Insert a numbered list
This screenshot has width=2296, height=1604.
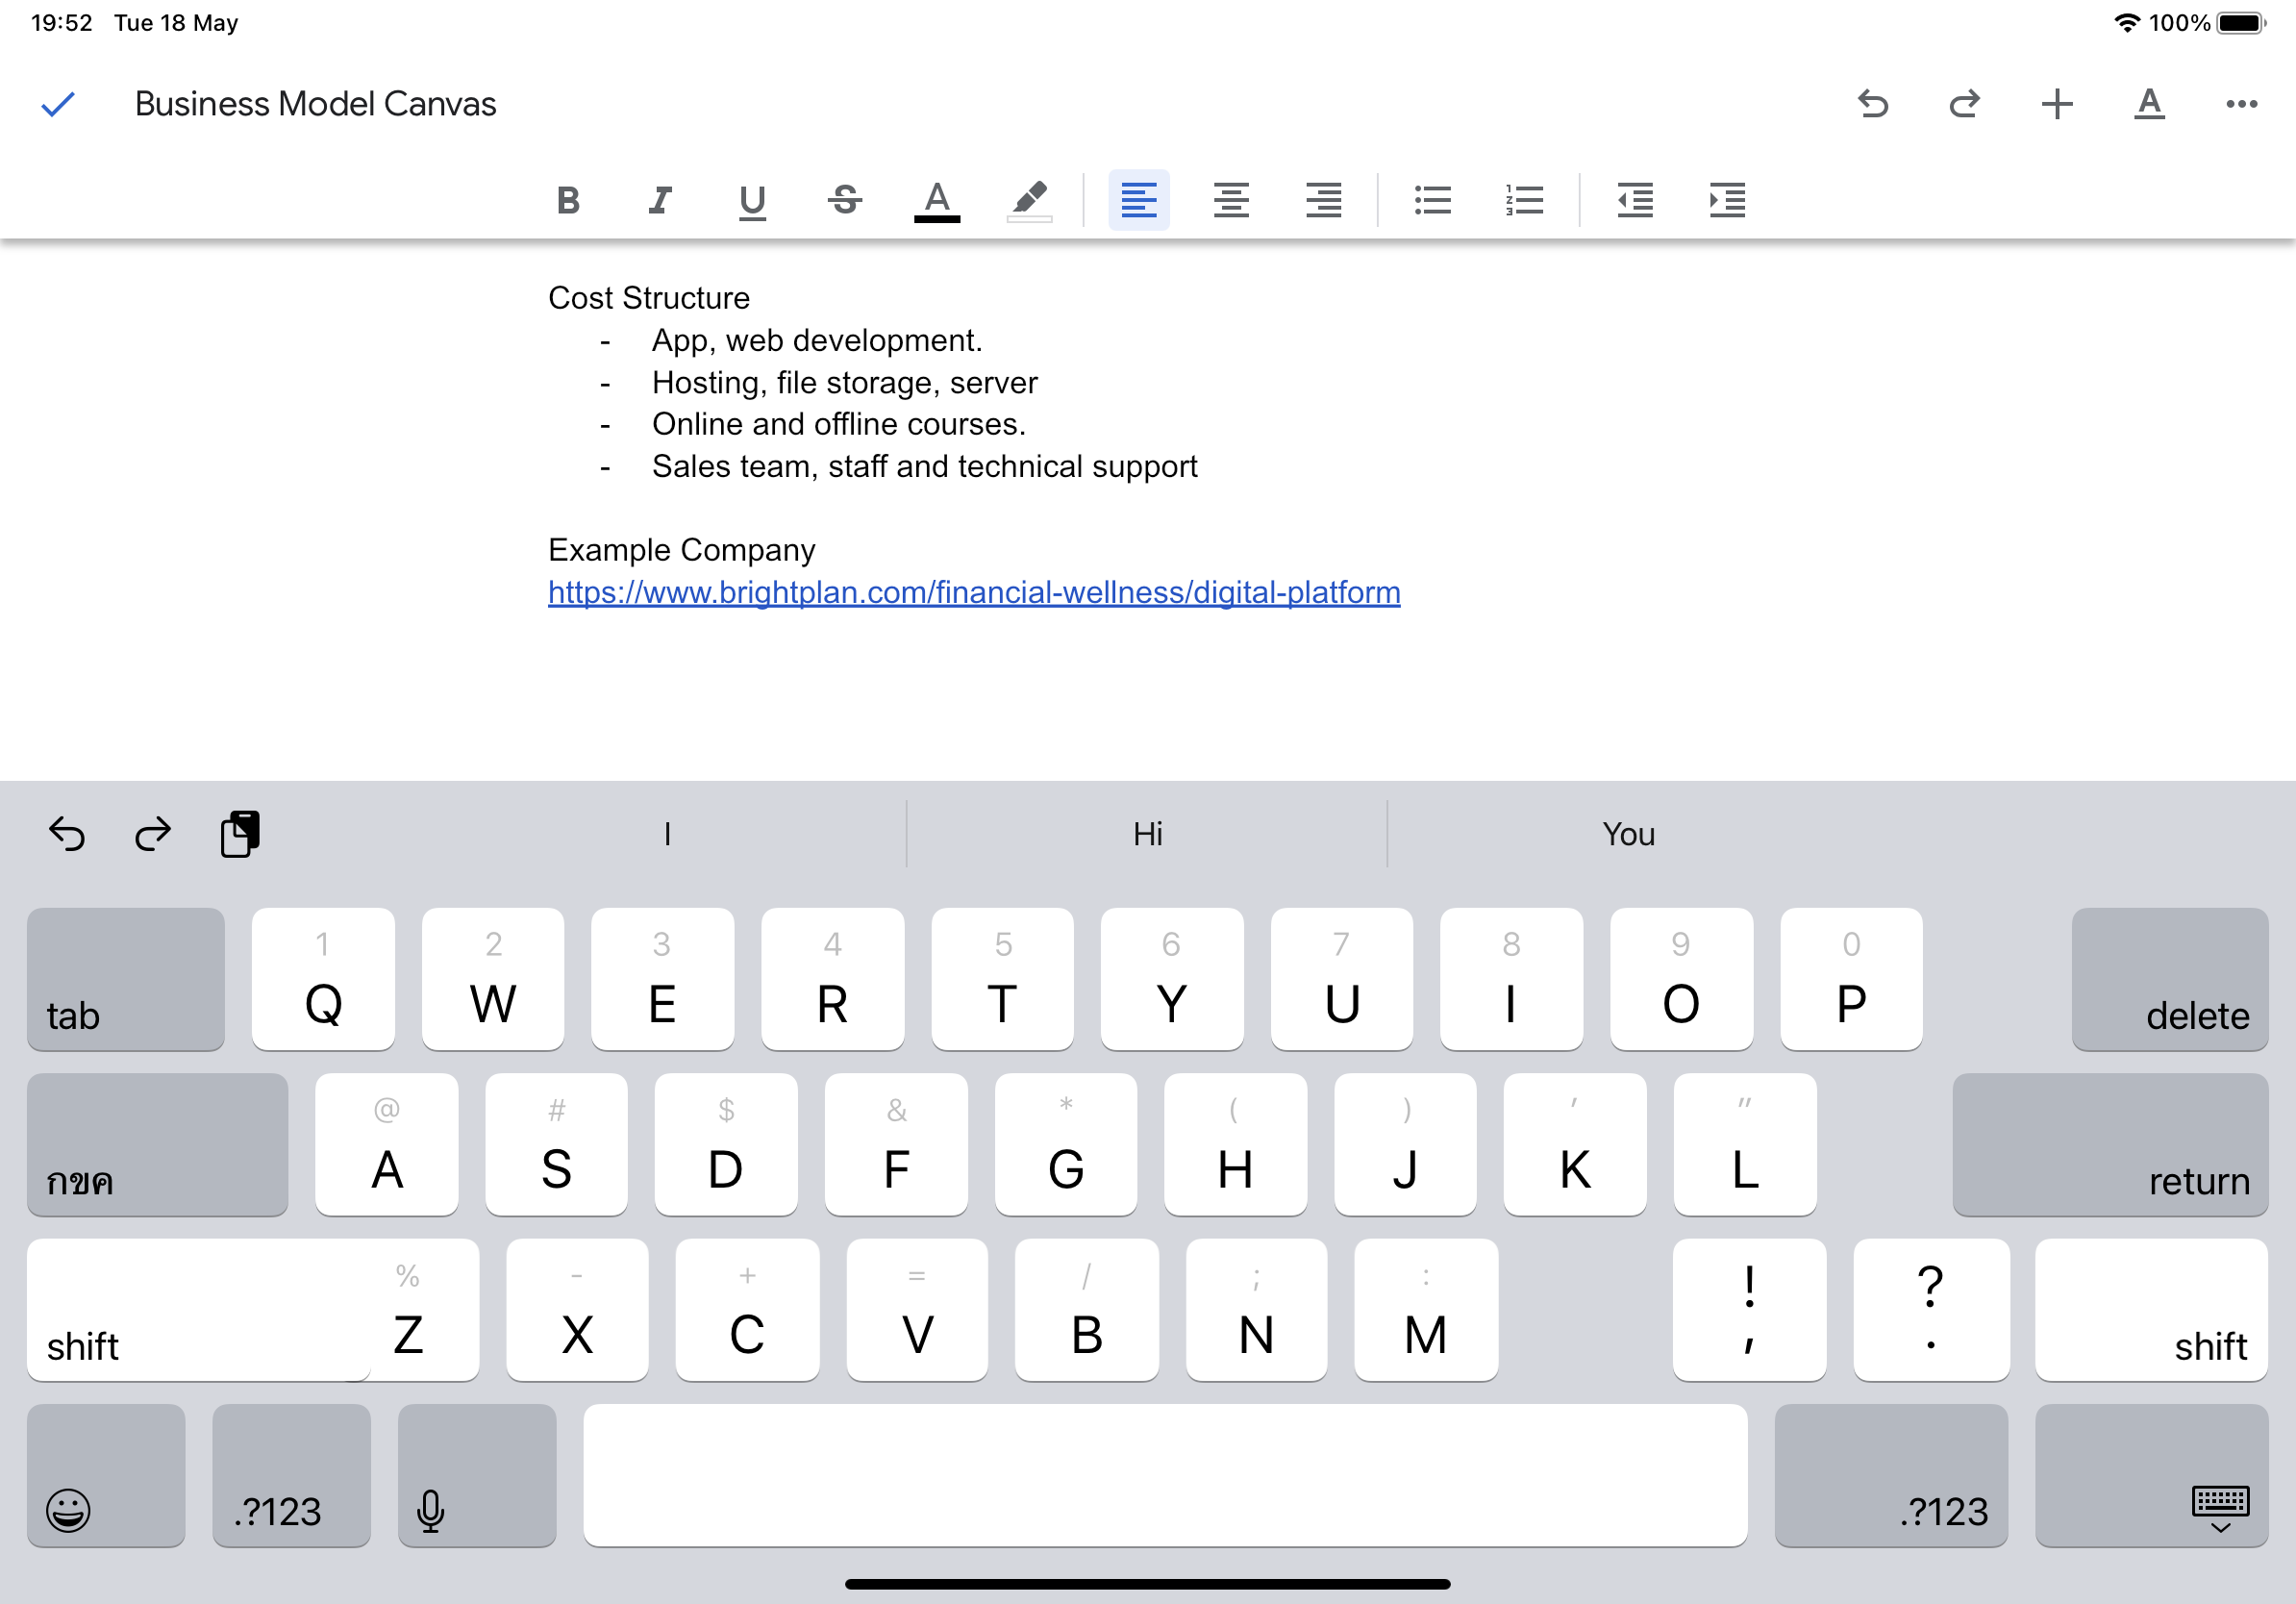click(1524, 200)
